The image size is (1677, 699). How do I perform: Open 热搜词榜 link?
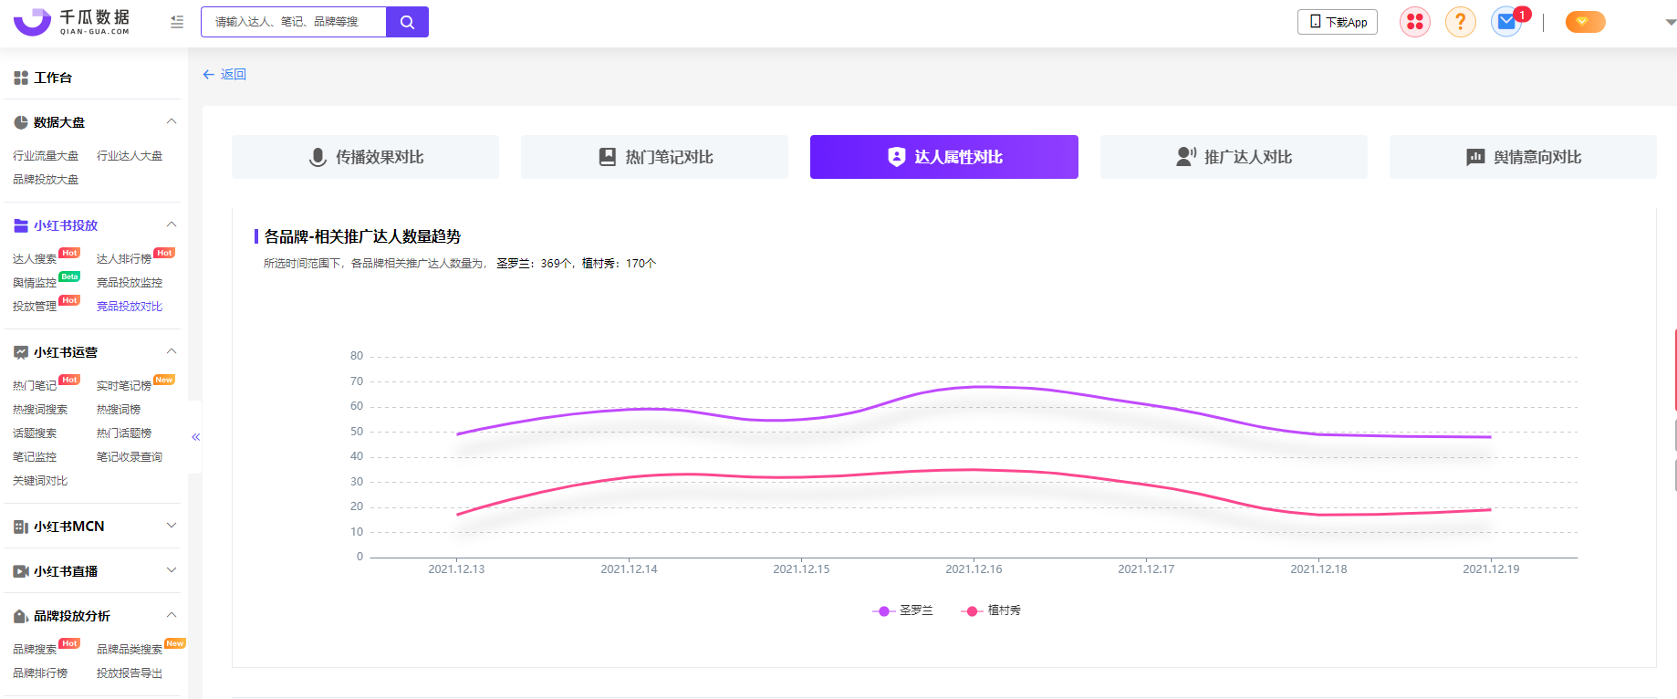coord(119,410)
